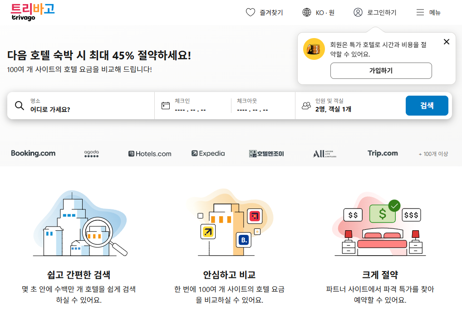462x325 pixels.
Task: Select the KO · 원 language menu item
Action: pos(319,12)
